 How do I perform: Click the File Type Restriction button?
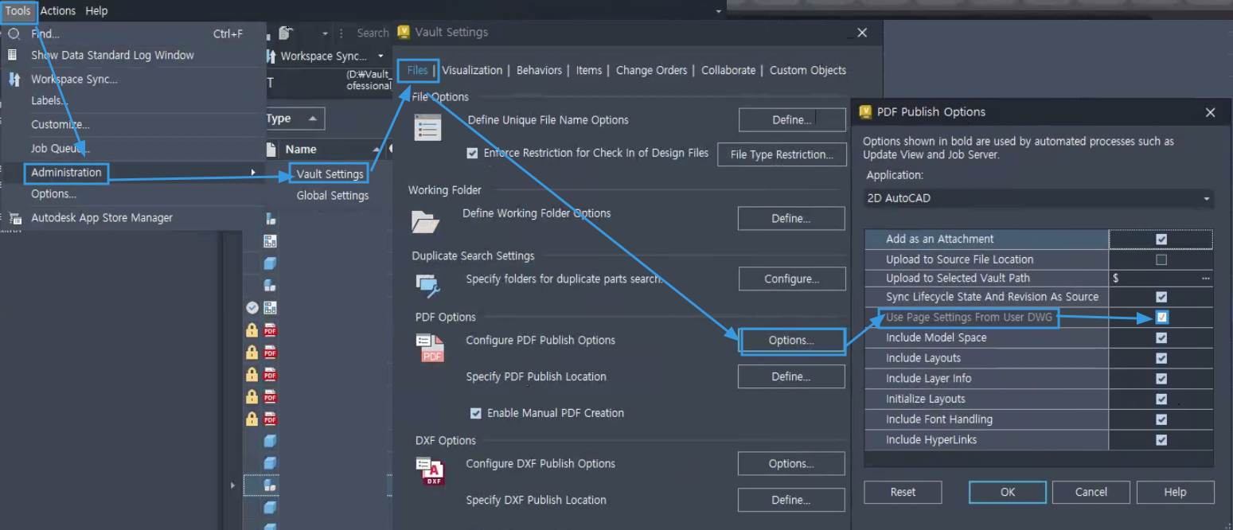pos(782,154)
